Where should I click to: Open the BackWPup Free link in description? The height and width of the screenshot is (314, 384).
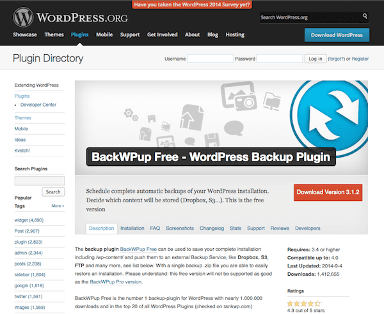click(138, 249)
